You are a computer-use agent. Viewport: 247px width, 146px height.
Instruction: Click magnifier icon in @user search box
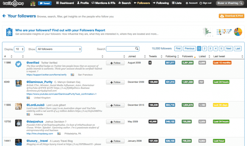click(x=241, y=3)
